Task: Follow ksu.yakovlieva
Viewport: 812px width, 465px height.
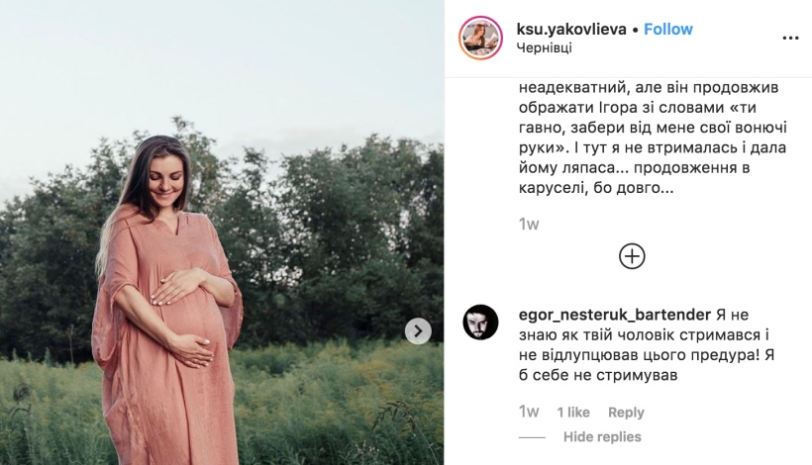Action: (x=668, y=29)
